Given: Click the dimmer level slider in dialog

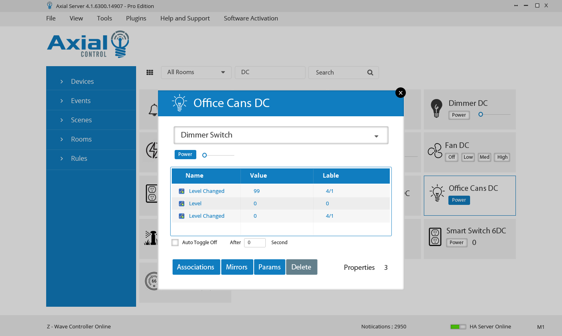Looking at the screenshot, I should pyautogui.click(x=219, y=155).
